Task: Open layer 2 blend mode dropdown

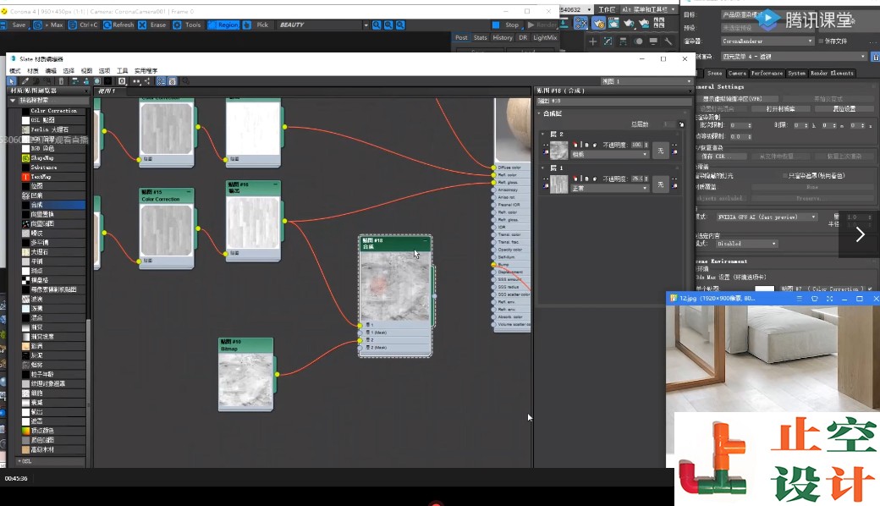Action: pos(610,154)
